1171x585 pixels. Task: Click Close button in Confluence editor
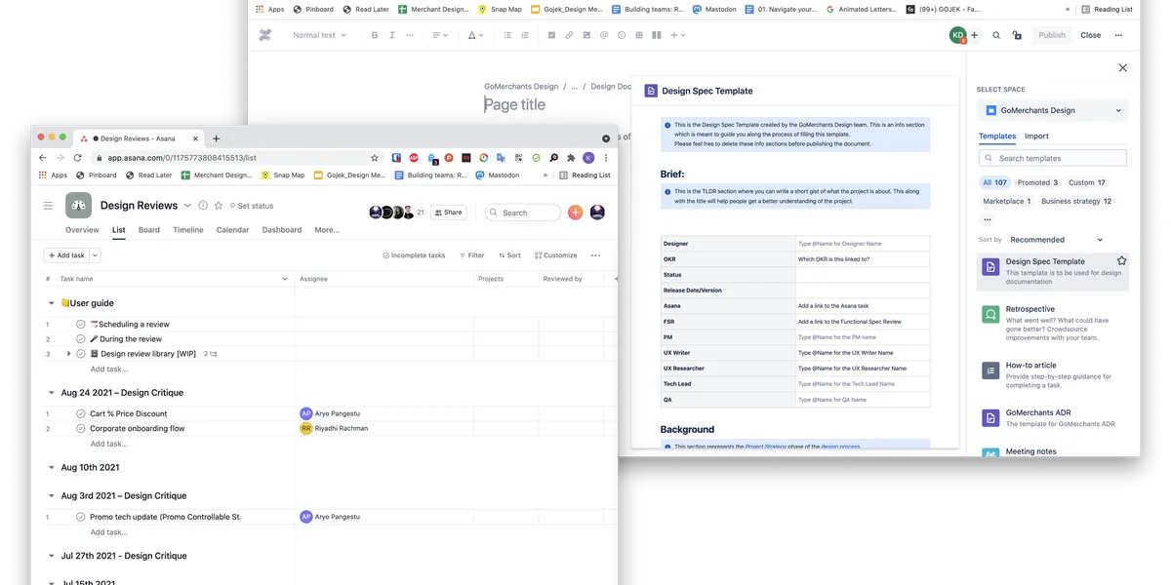coord(1091,35)
